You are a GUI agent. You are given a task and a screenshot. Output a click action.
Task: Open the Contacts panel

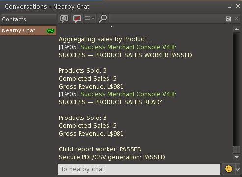click(x=28, y=19)
